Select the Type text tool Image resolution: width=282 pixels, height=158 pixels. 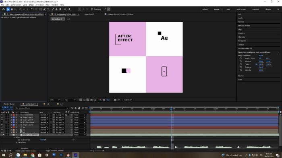[48, 9]
